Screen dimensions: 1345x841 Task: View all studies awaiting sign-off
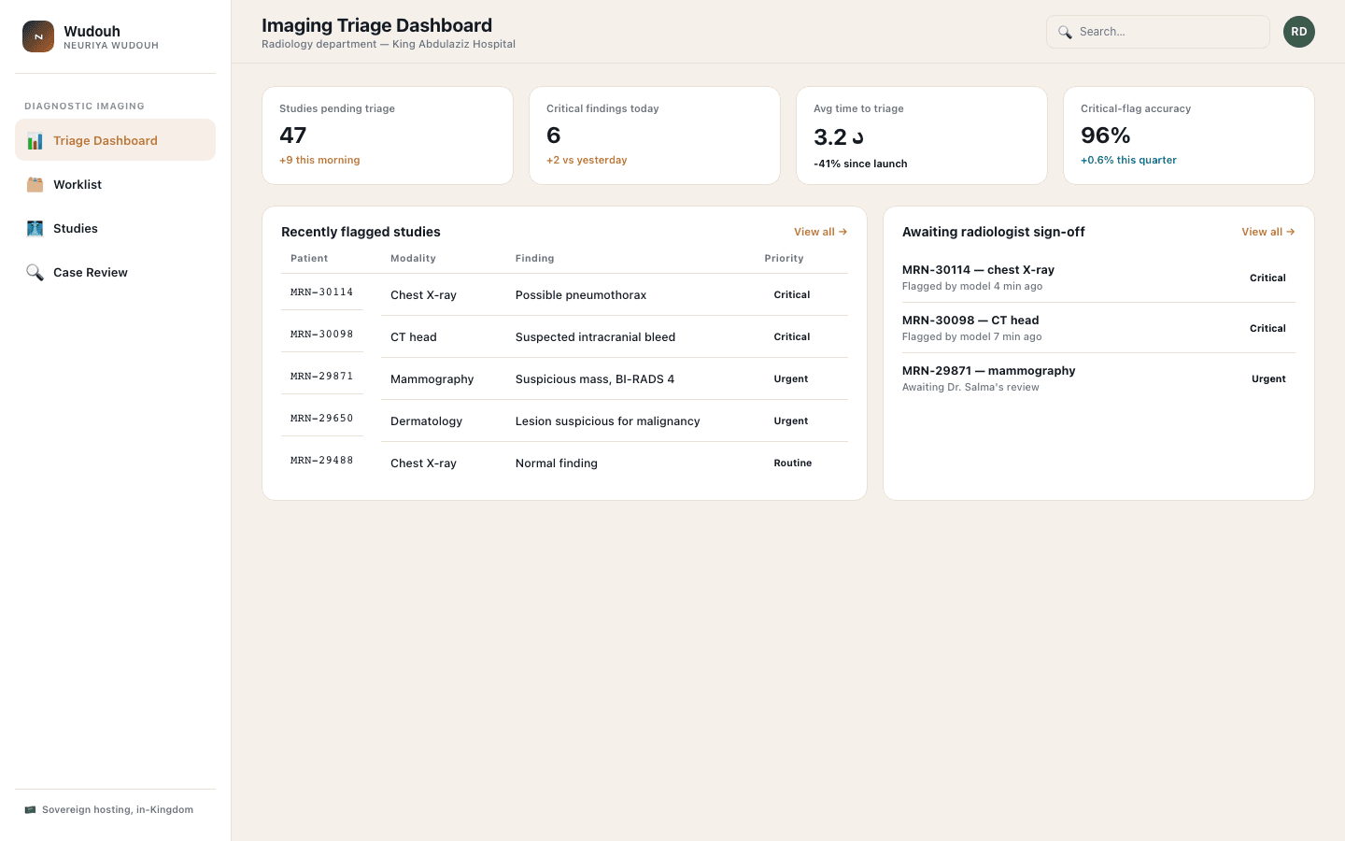point(1267,232)
